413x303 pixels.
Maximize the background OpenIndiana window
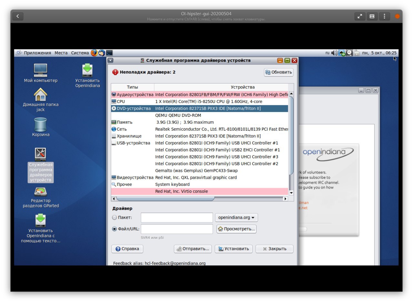[x=368, y=90]
